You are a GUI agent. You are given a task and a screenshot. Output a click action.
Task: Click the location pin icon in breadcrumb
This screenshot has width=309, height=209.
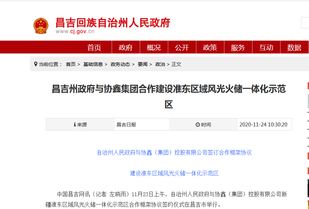coord(36,64)
